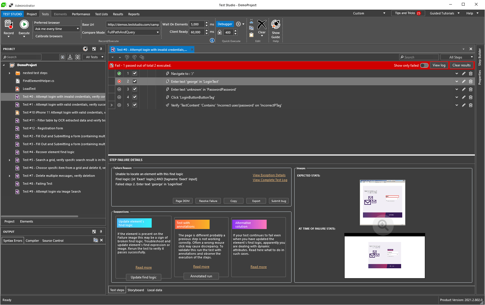Click the copy icon in Edit group
The height and width of the screenshot is (305, 485).
[251, 28]
